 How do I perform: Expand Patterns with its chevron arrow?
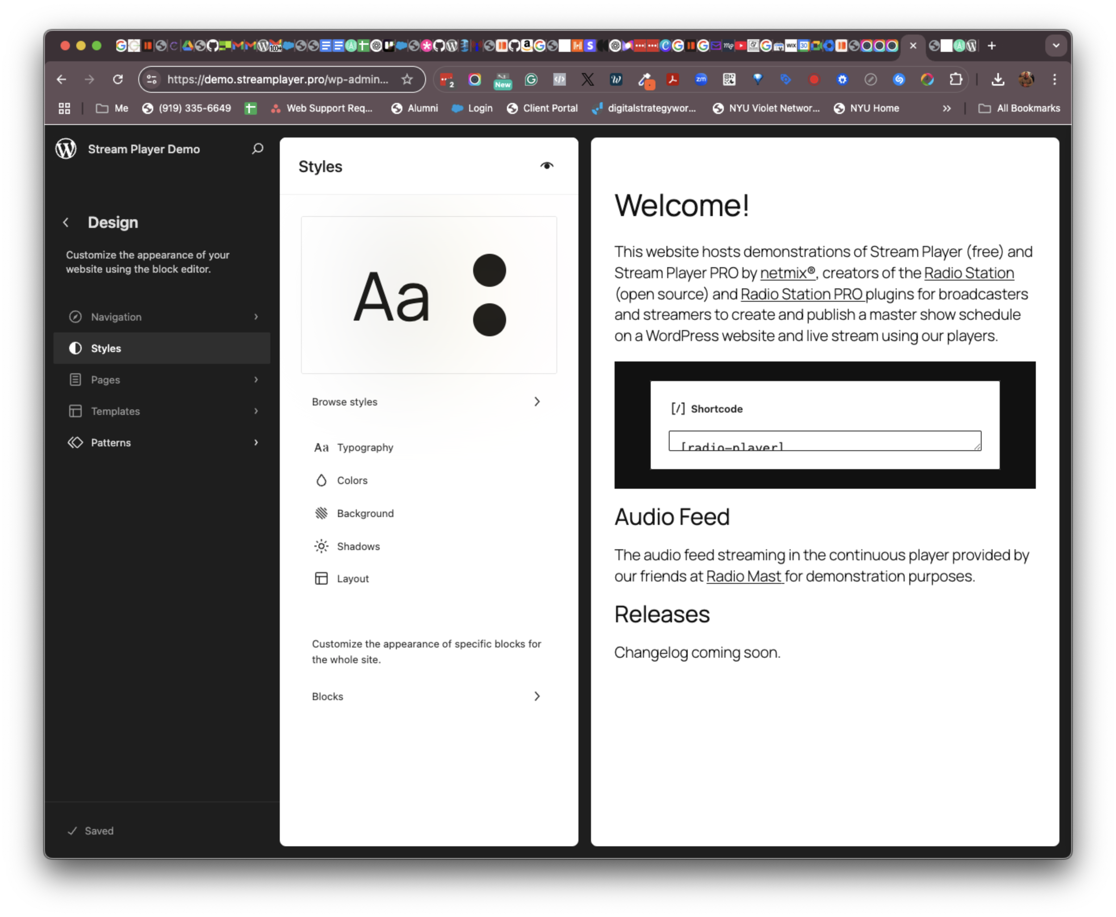256,443
